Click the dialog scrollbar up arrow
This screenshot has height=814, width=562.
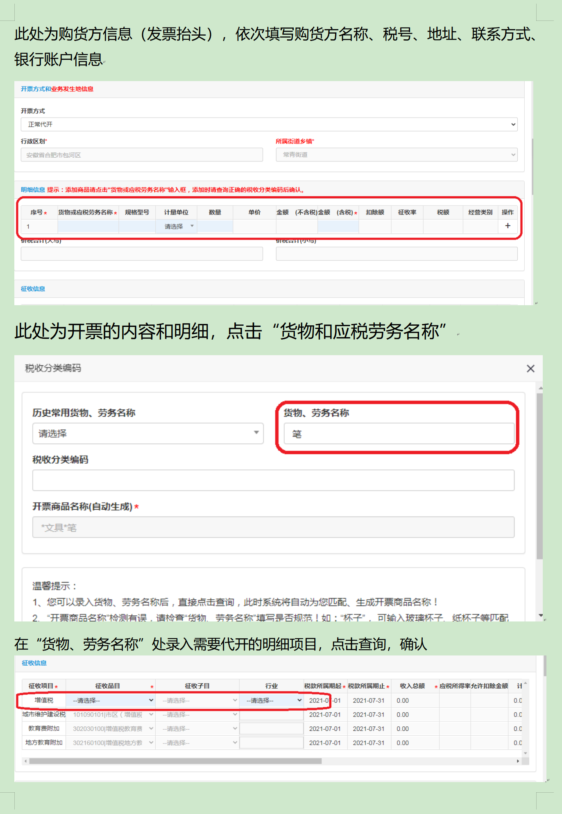point(540,388)
